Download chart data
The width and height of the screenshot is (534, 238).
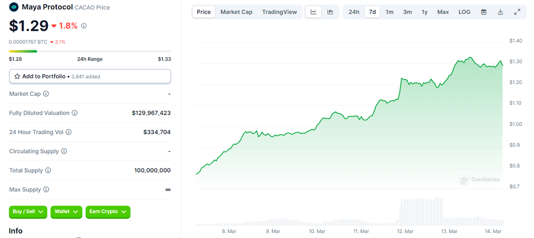500,12
